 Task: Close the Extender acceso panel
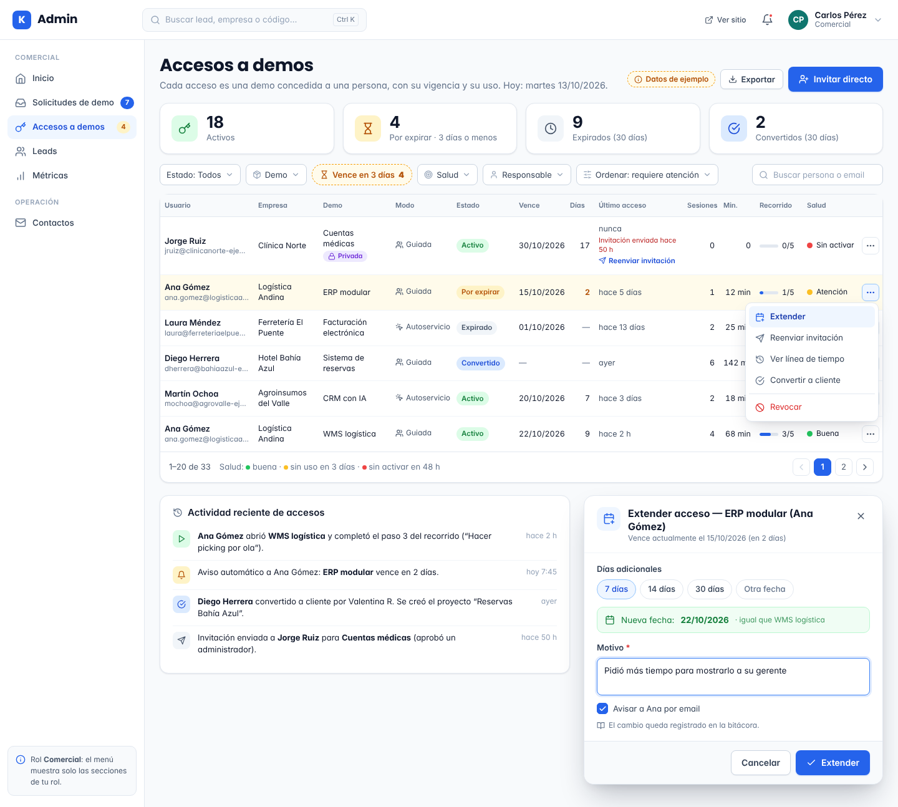861,516
